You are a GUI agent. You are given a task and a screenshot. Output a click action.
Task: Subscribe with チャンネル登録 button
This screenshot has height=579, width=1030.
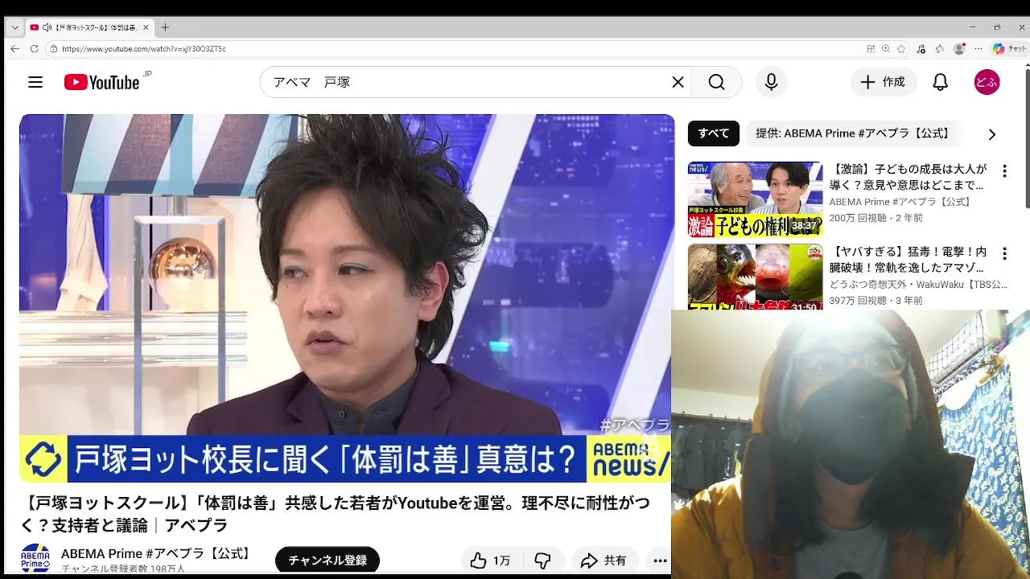327,561
